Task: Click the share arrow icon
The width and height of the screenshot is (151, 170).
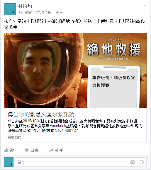Action: click(51, 150)
